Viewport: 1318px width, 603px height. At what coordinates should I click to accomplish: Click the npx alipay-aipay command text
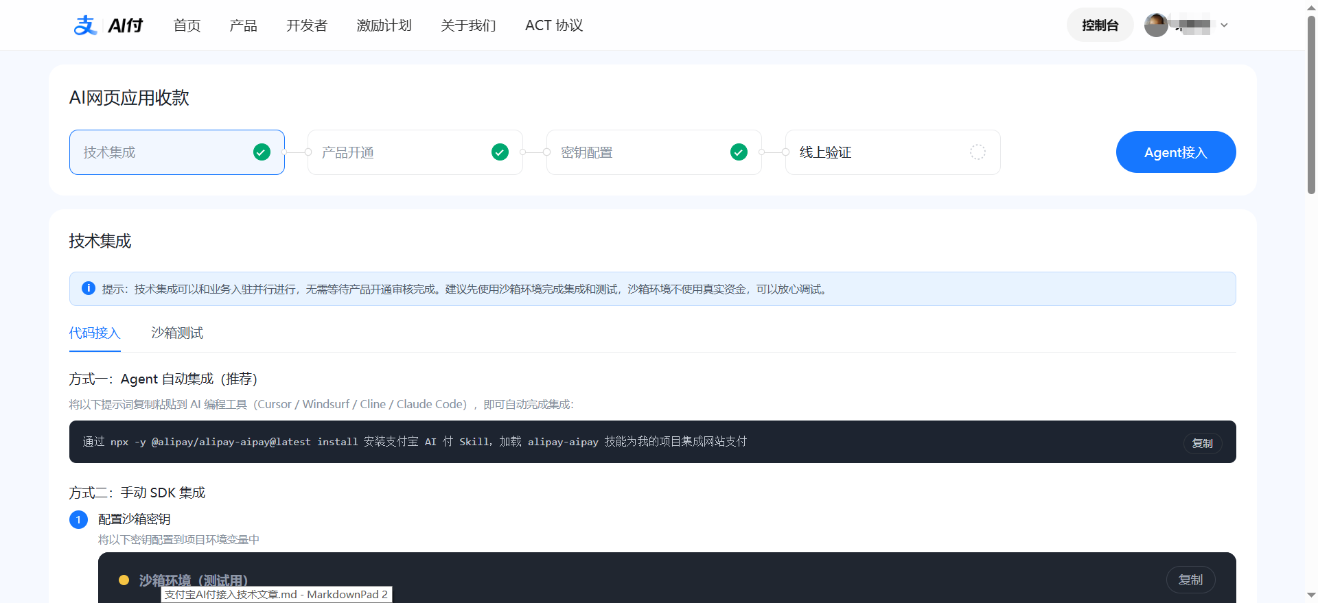point(415,442)
